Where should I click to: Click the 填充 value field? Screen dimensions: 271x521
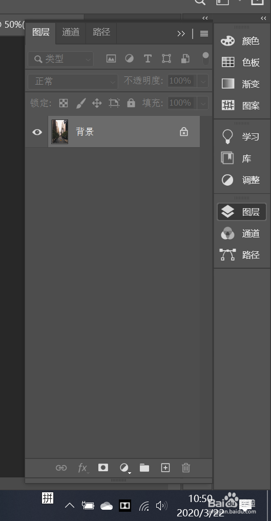coord(182,103)
